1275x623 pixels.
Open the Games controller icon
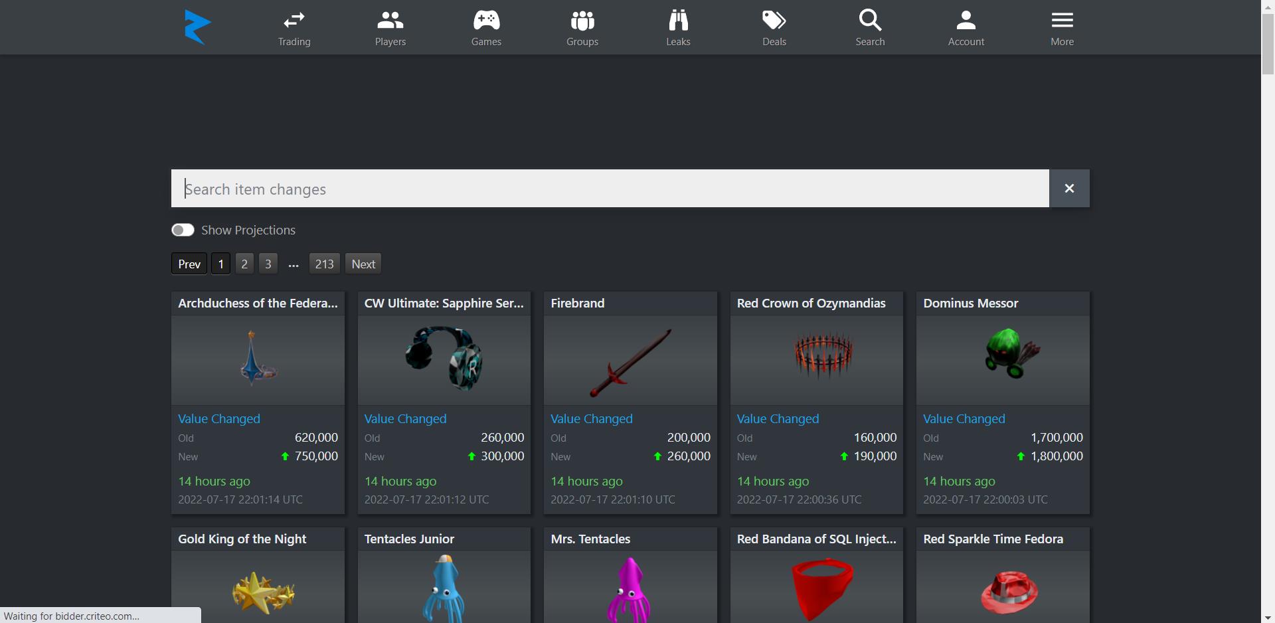click(x=486, y=21)
